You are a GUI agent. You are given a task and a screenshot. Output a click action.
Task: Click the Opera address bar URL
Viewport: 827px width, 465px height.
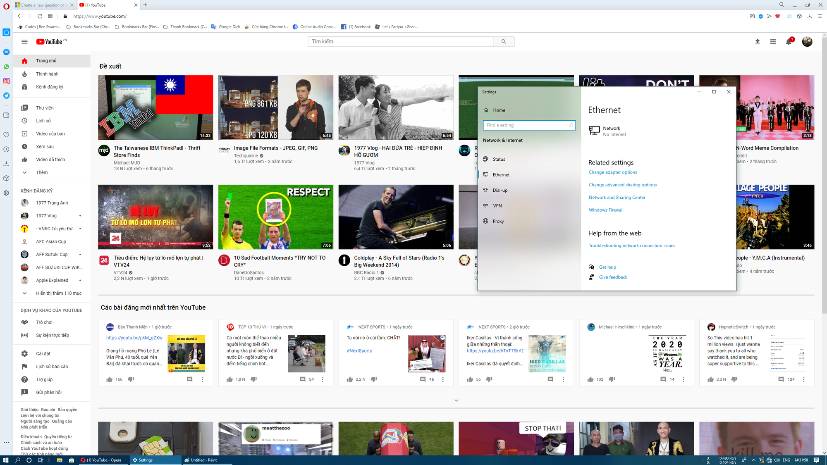100,16
